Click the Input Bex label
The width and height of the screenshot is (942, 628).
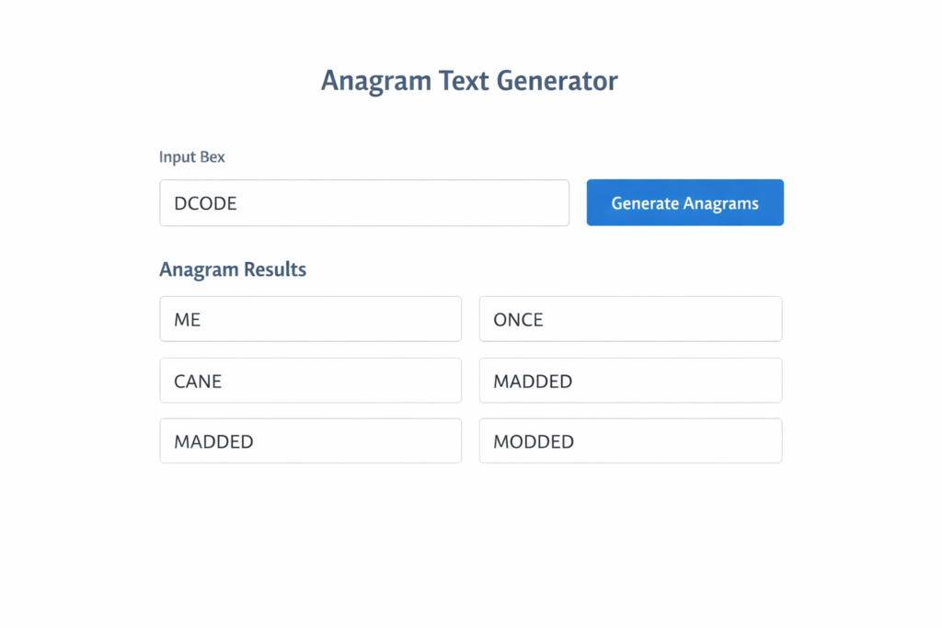191,157
